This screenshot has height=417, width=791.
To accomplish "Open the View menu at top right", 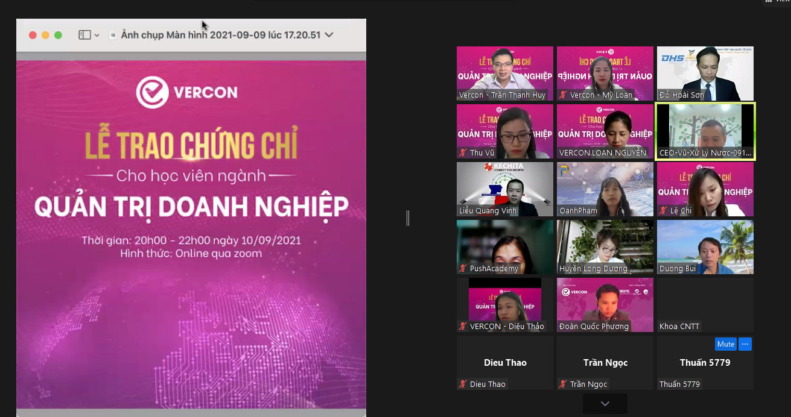I will point(778,2).
